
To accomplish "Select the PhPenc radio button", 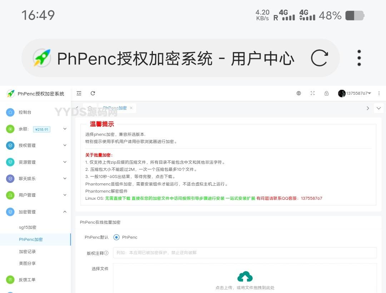I will 117,237.
